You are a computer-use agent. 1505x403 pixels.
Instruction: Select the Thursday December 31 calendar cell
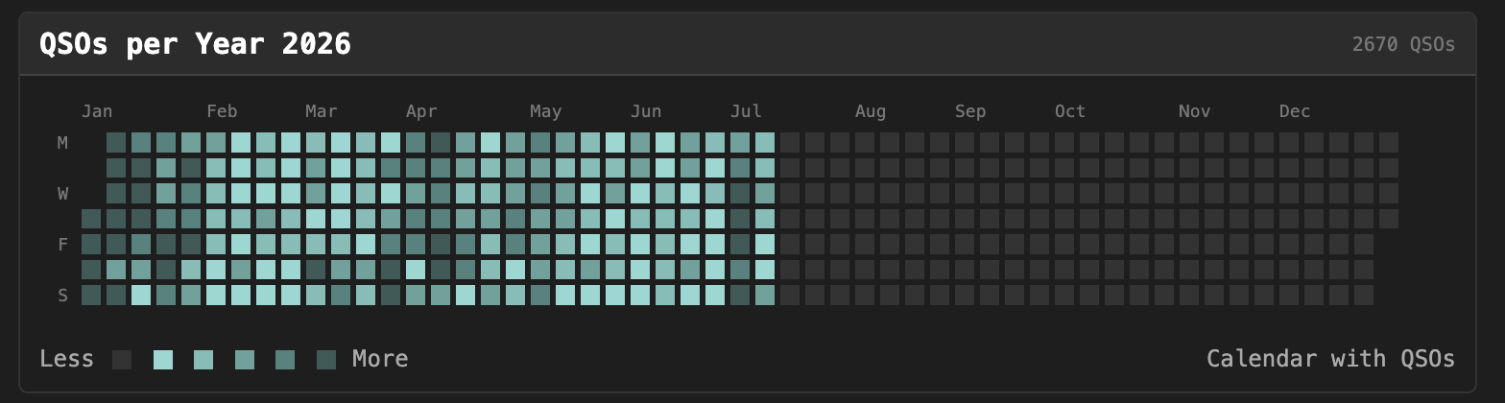[x=1389, y=219]
